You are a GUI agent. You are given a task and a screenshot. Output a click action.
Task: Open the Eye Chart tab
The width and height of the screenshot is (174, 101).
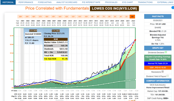point(128,2)
